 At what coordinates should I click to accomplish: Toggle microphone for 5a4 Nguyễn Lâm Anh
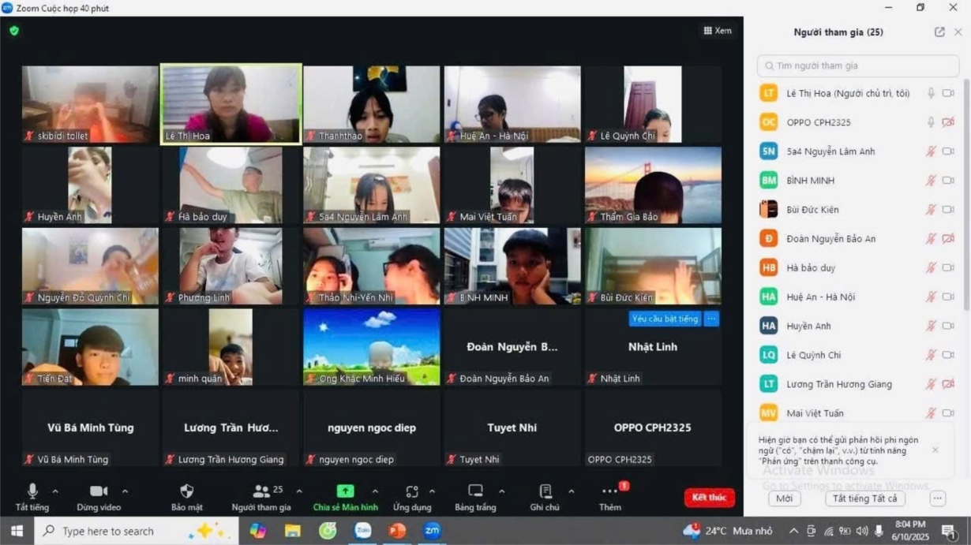[x=931, y=151]
